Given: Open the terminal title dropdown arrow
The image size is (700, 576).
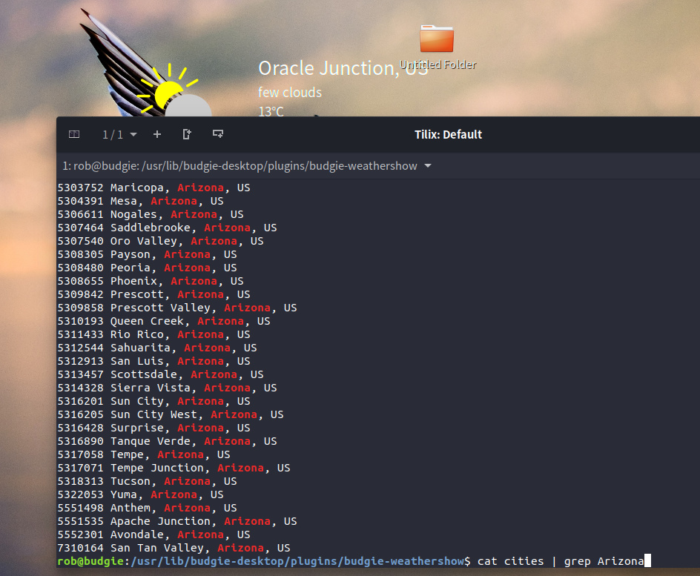Looking at the screenshot, I should pos(428,166).
